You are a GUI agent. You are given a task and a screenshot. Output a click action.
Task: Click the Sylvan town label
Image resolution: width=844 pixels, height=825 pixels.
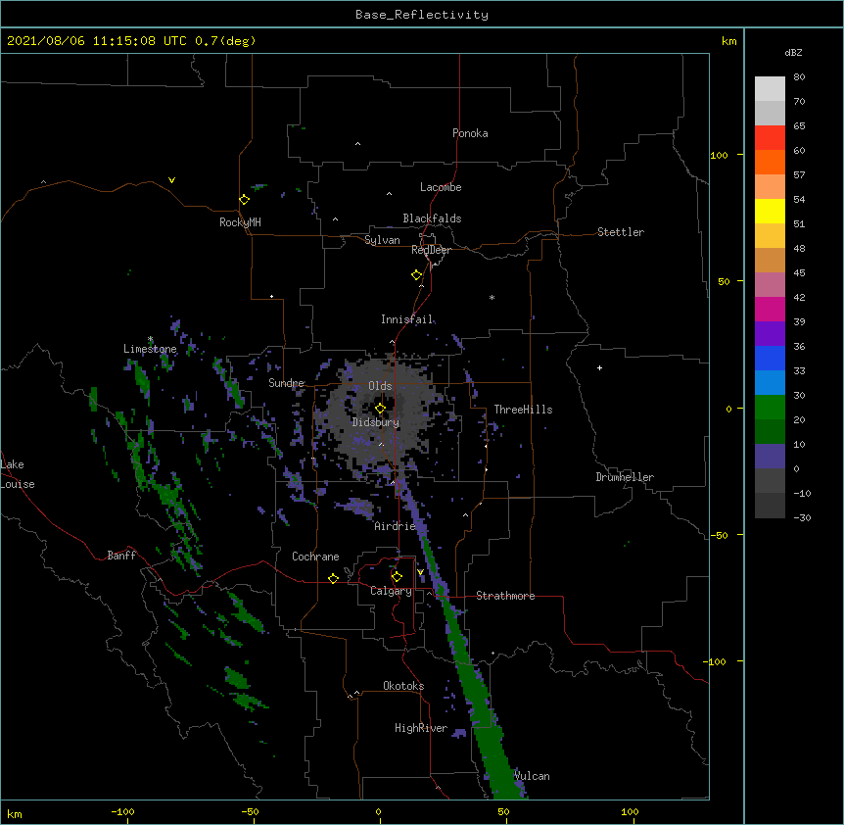click(382, 240)
